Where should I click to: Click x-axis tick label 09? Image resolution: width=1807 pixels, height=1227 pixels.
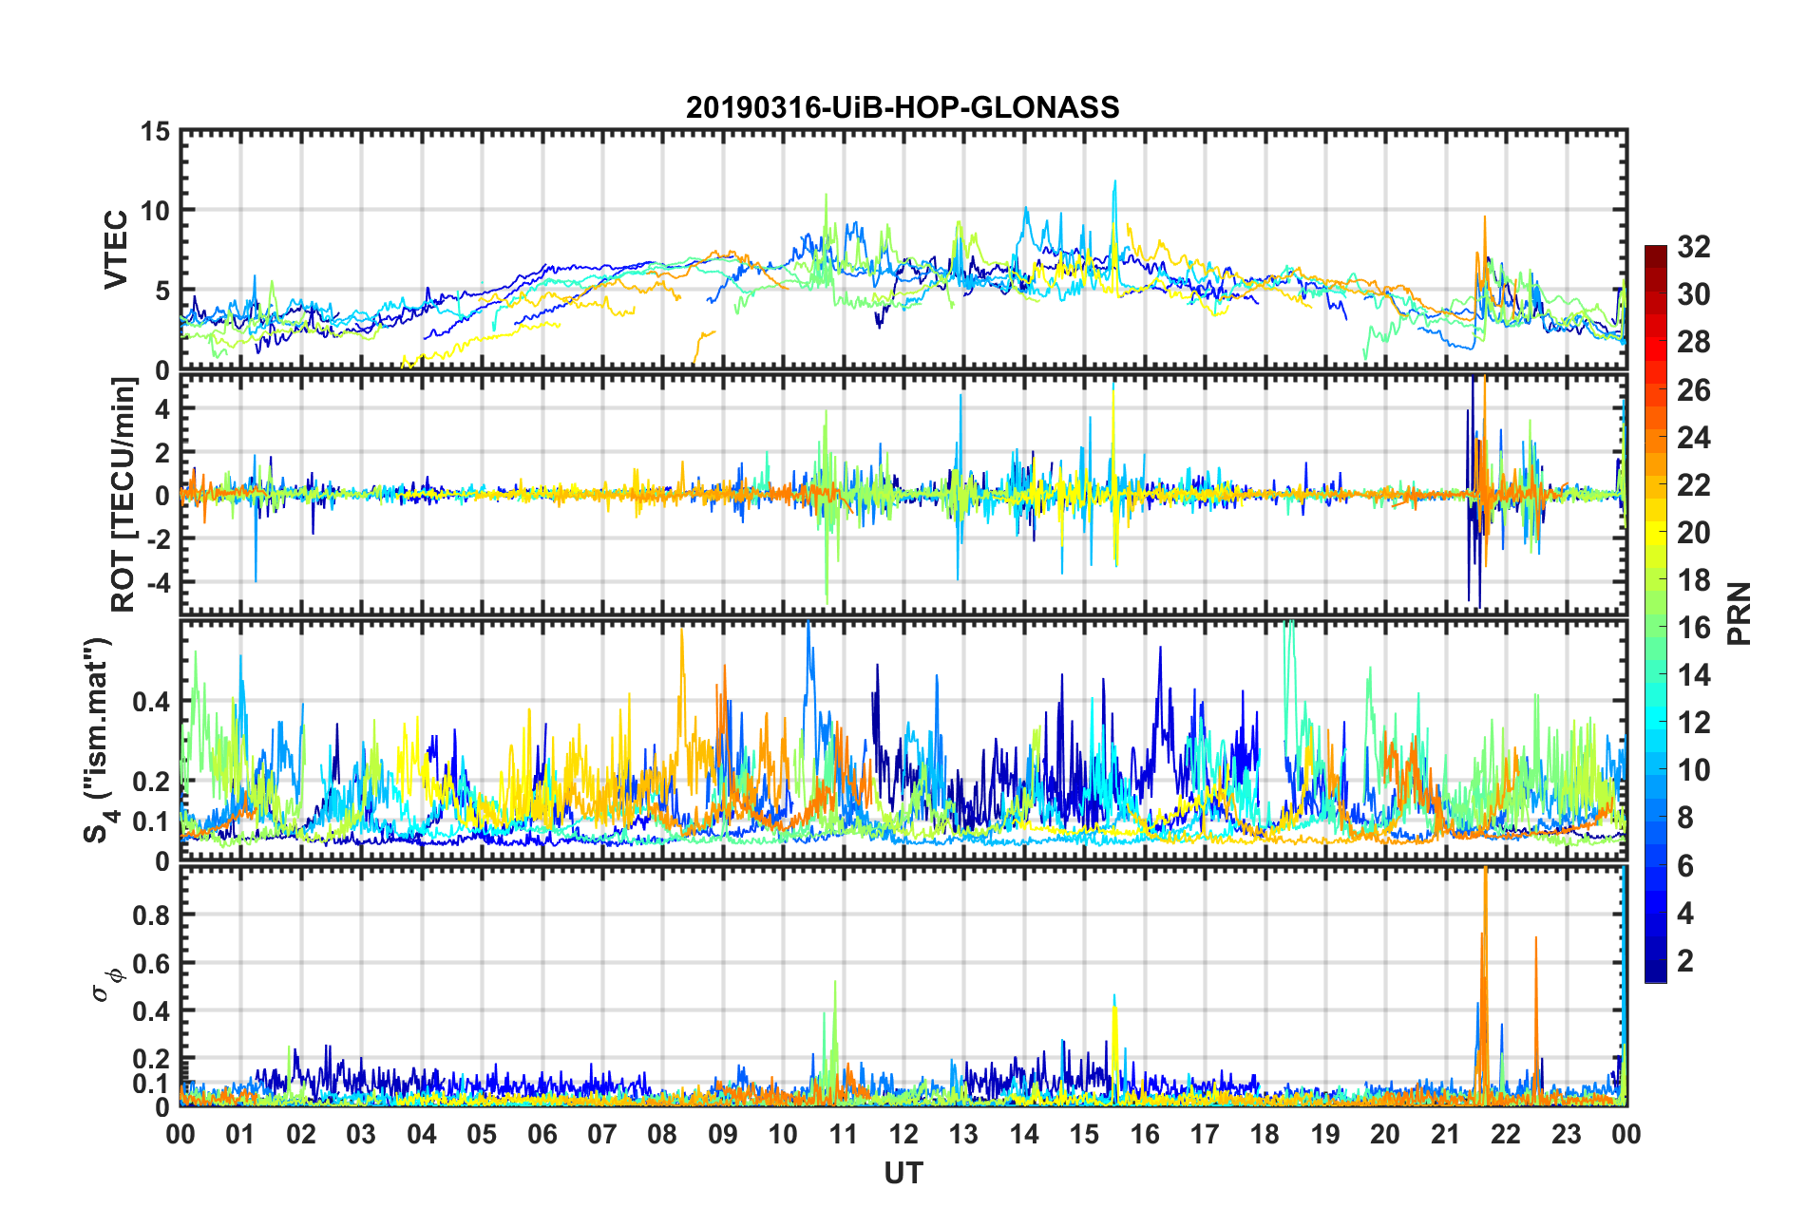pyautogui.click(x=722, y=1134)
